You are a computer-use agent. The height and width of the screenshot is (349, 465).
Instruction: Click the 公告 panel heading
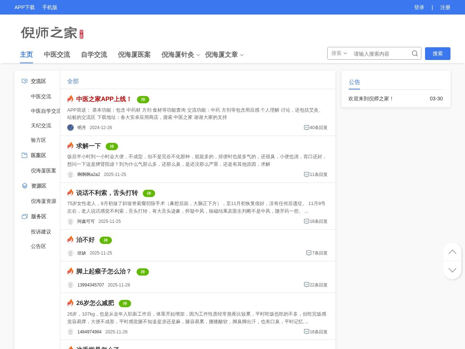coord(355,82)
